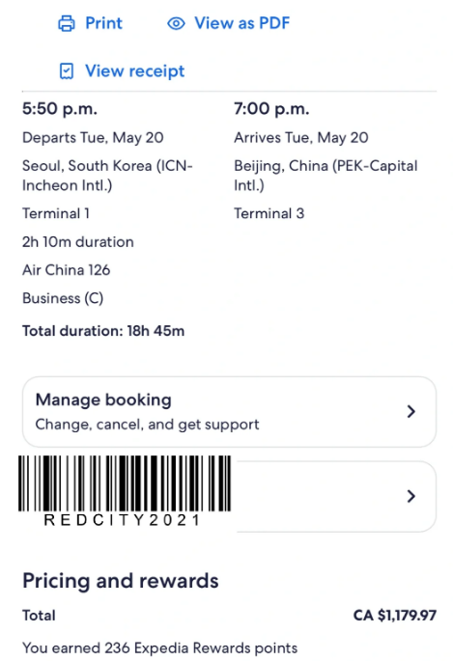Click the receipt icon beside View receipt
This screenshot has height=661, width=453.
67,71
